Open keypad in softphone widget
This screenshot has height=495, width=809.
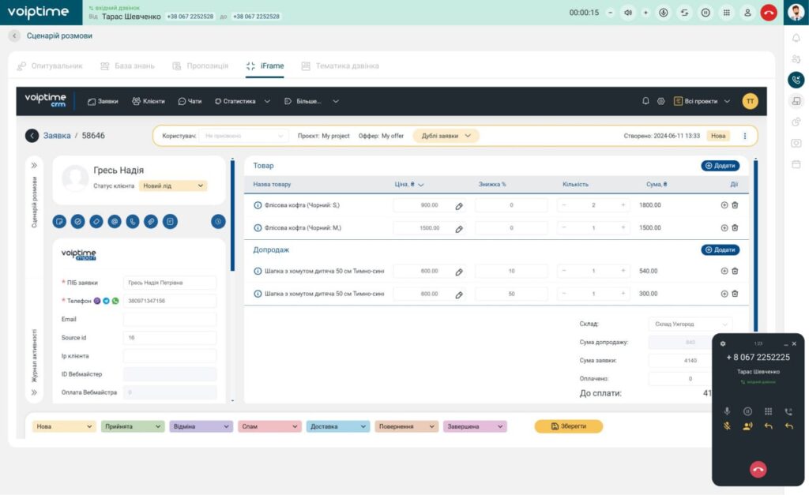click(x=768, y=411)
